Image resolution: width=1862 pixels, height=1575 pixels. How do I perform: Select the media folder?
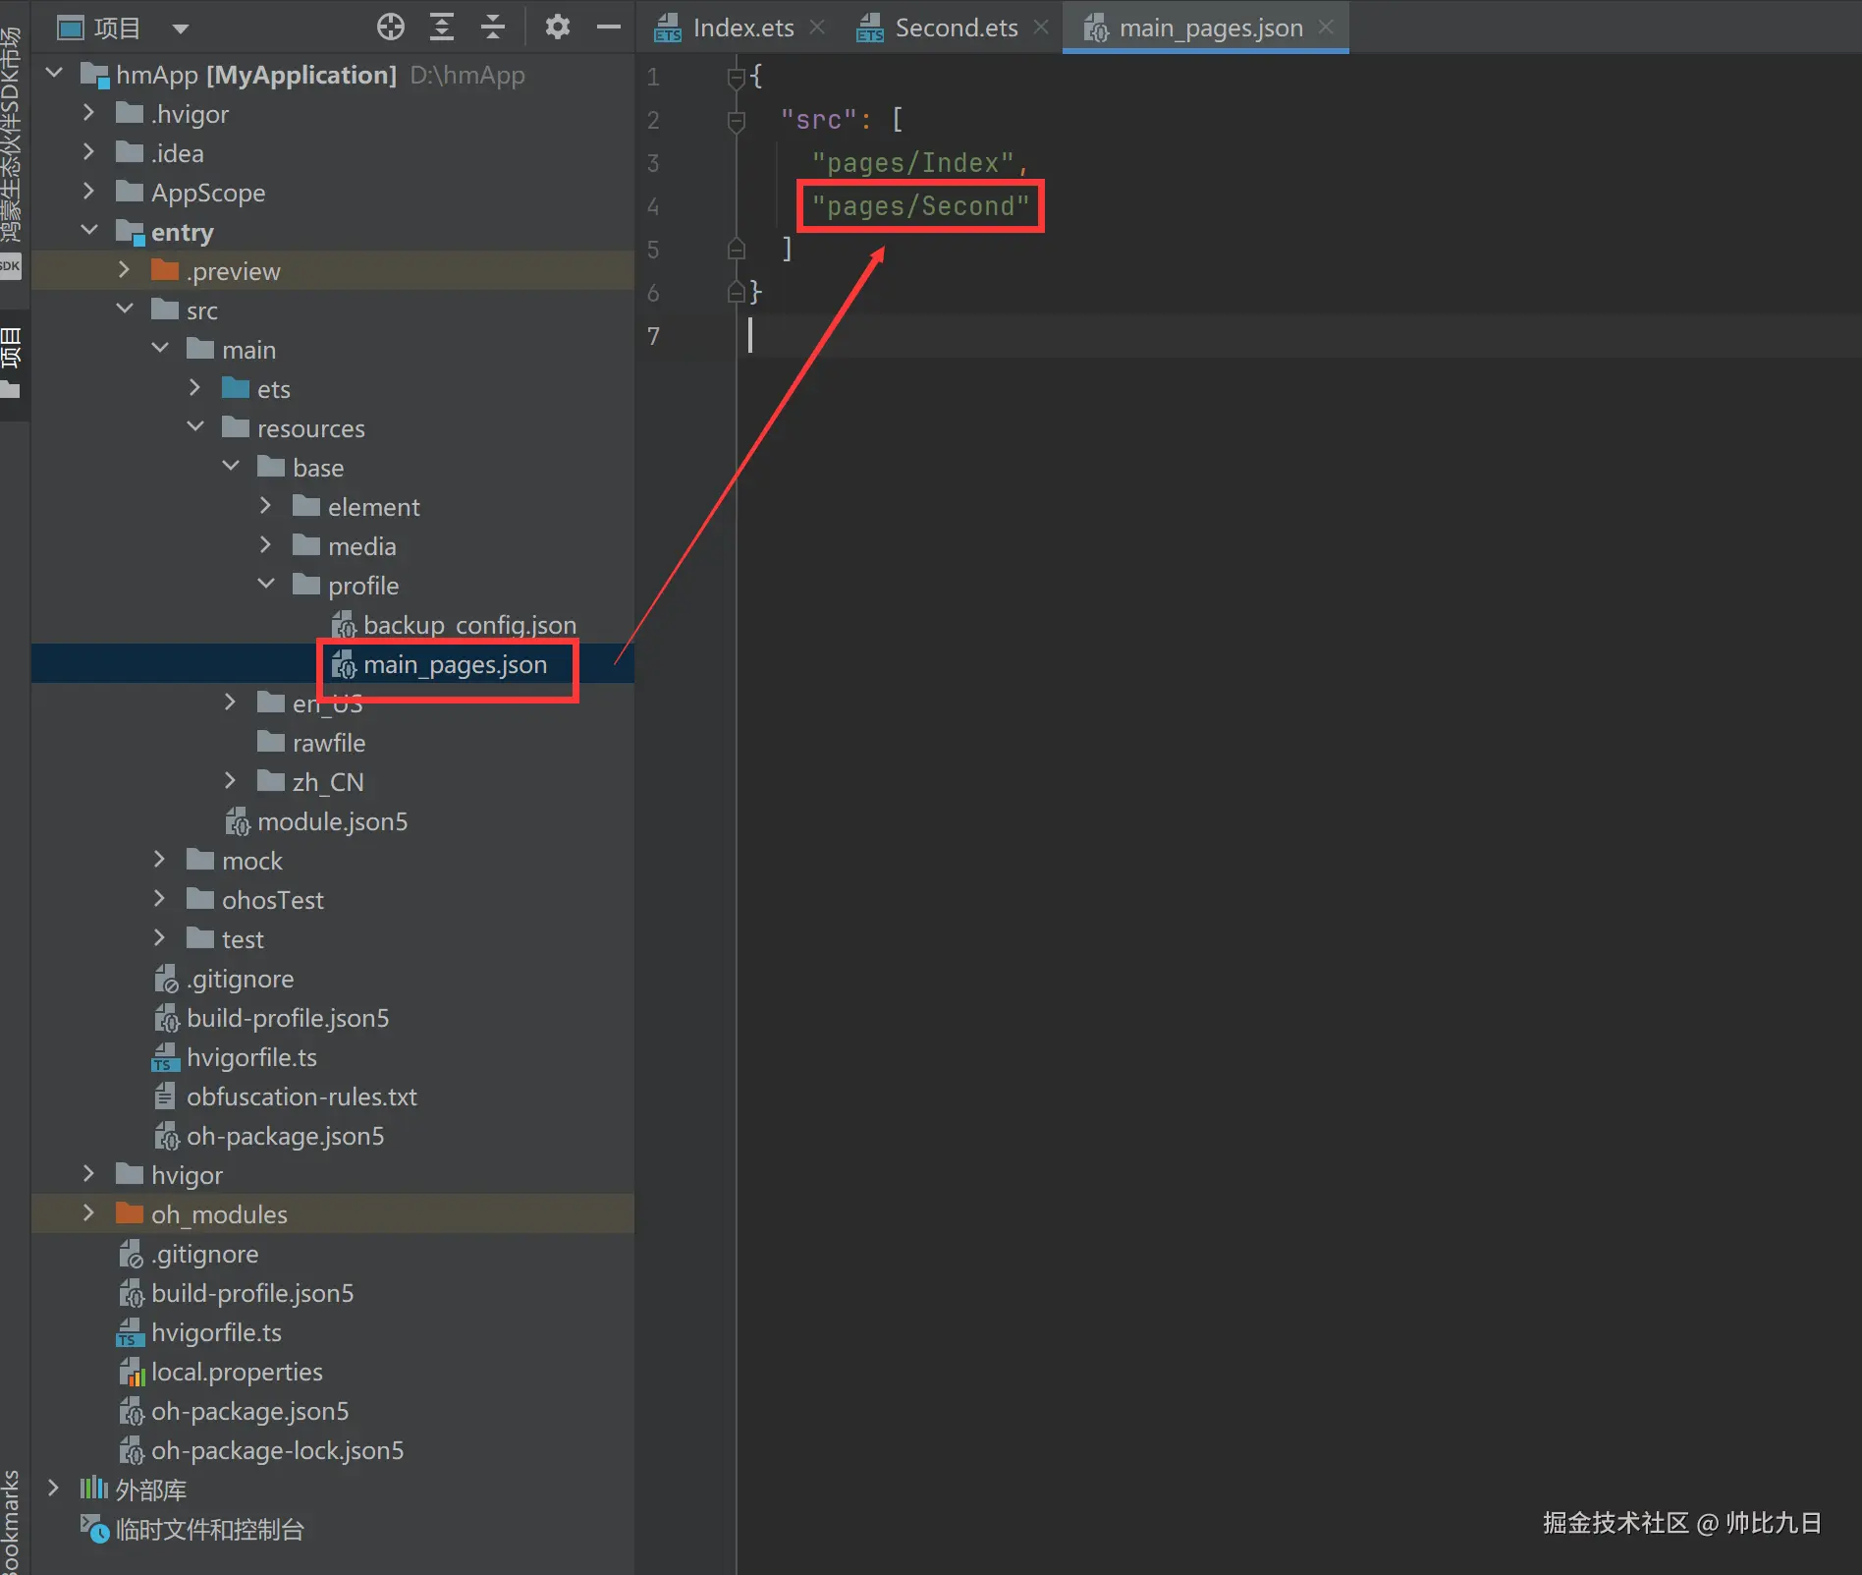(361, 546)
